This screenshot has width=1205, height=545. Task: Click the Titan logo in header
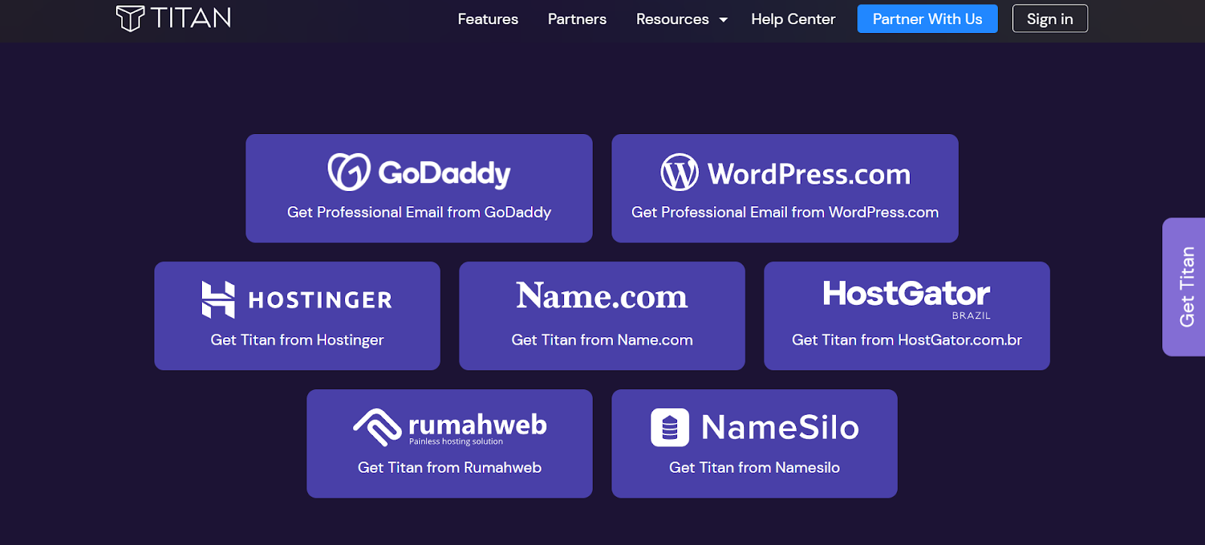(x=173, y=18)
